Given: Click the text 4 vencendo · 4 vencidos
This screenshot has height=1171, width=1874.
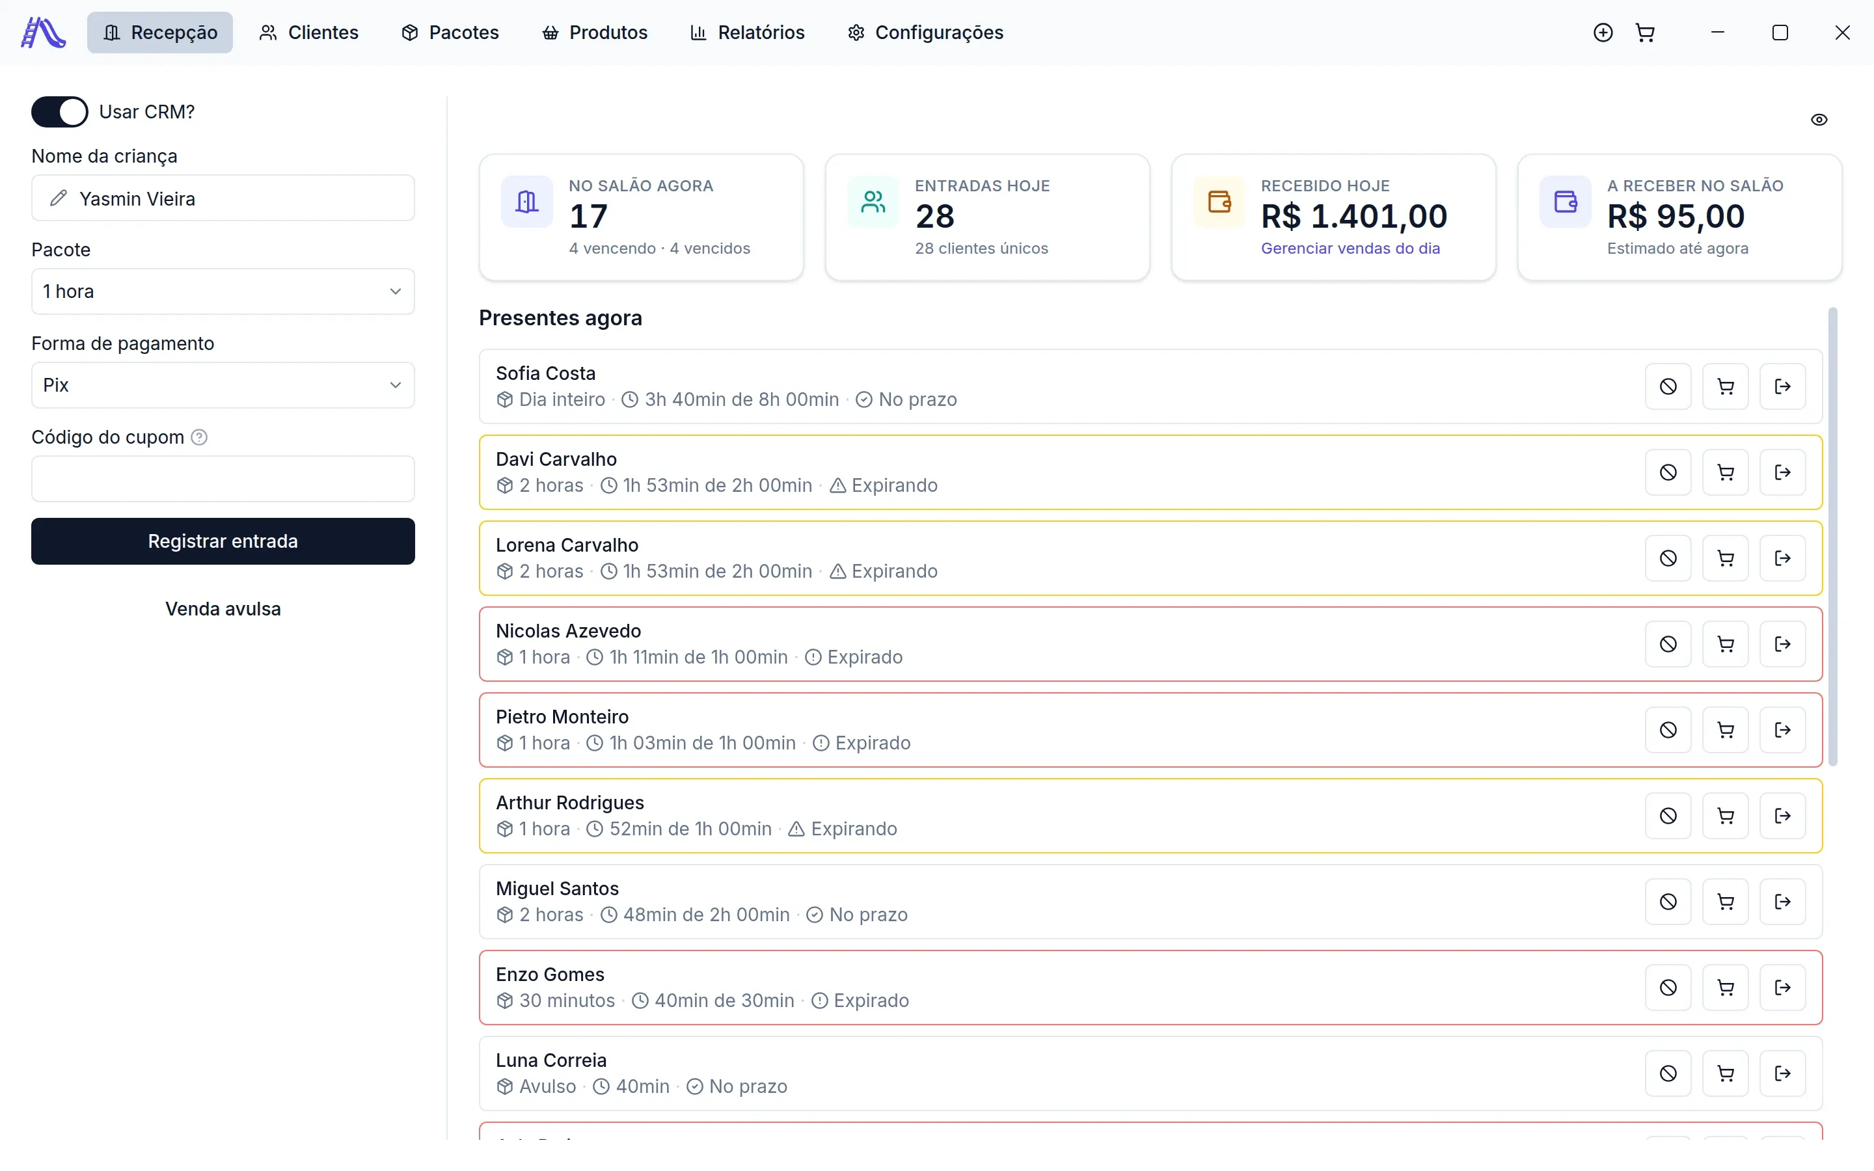Looking at the screenshot, I should click(659, 249).
